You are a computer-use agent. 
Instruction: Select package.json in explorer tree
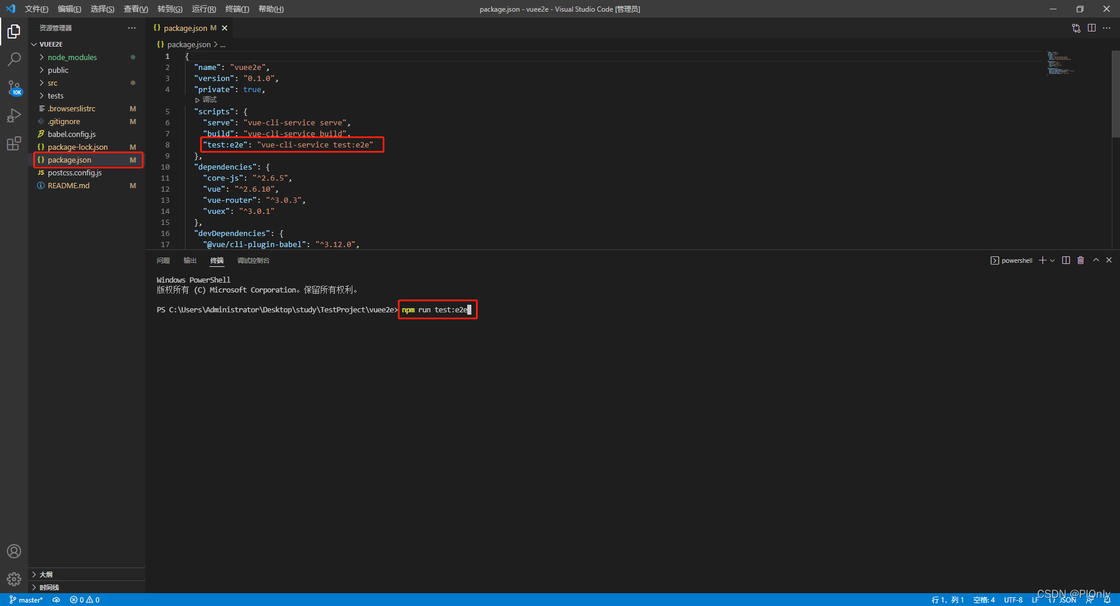86,160
